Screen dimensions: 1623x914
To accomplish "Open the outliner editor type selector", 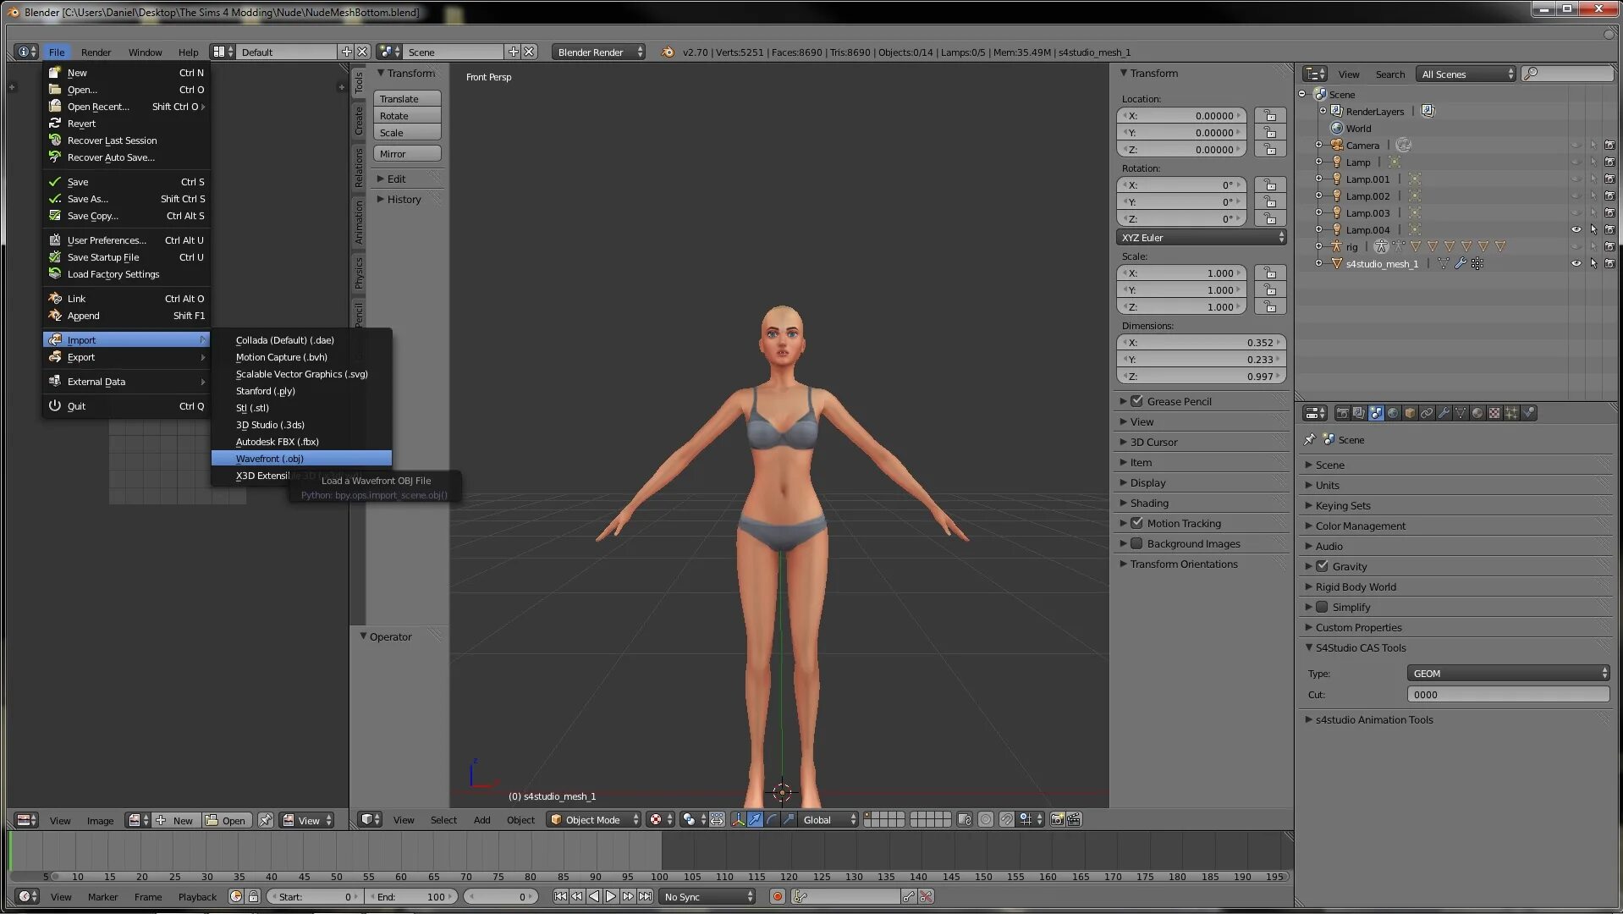I will pyautogui.click(x=1315, y=74).
